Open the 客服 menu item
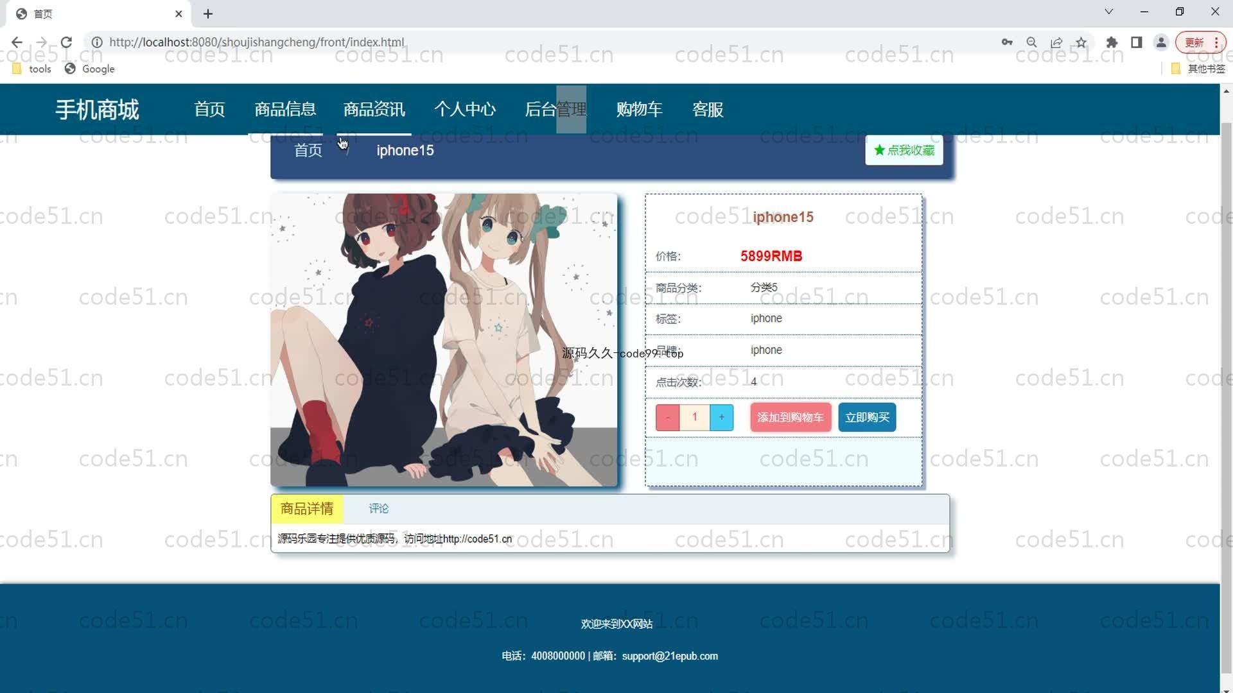Screen dimensions: 1233x693 point(708,110)
